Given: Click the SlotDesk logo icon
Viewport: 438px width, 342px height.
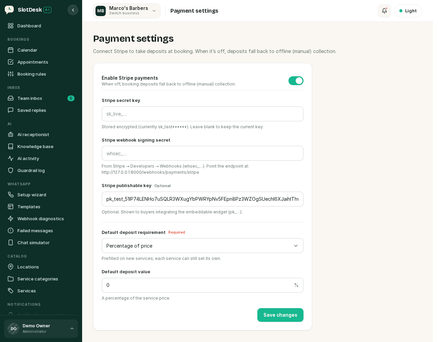Looking at the screenshot, I should 9,10.
